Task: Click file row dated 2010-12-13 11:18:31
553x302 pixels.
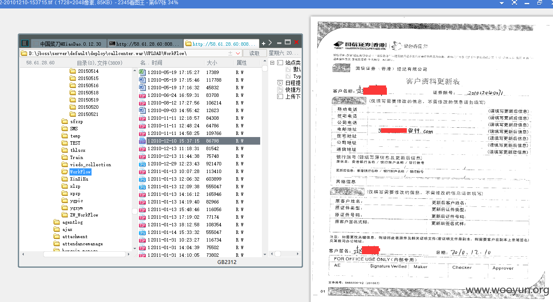Action: pyautogui.click(x=199, y=148)
